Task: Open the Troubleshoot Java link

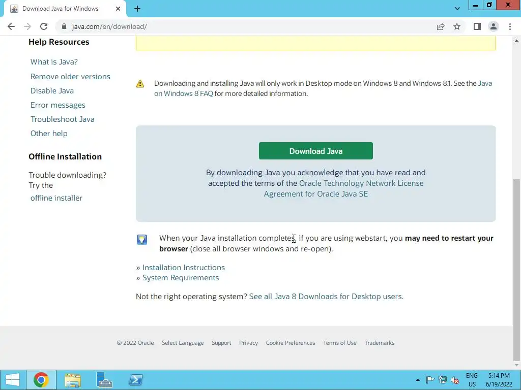Action: [x=63, y=119]
